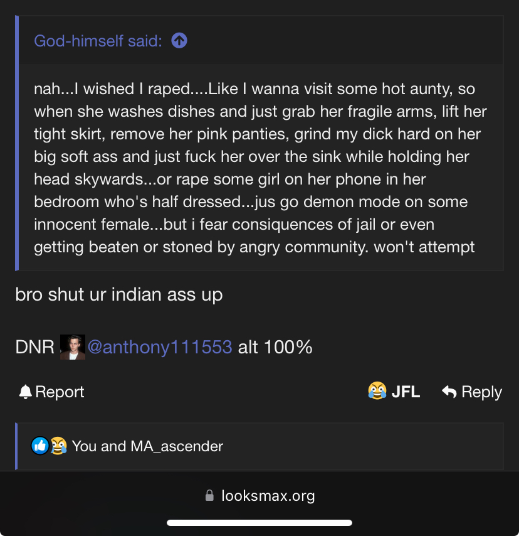Click the crying-laughing JFL emoji
The height and width of the screenshot is (536, 519).
(377, 391)
